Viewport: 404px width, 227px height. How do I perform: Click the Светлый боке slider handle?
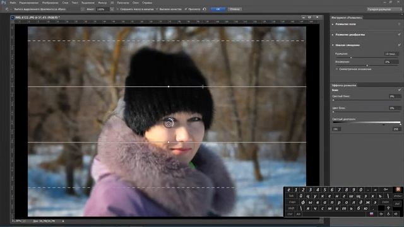click(x=333, y=100)
